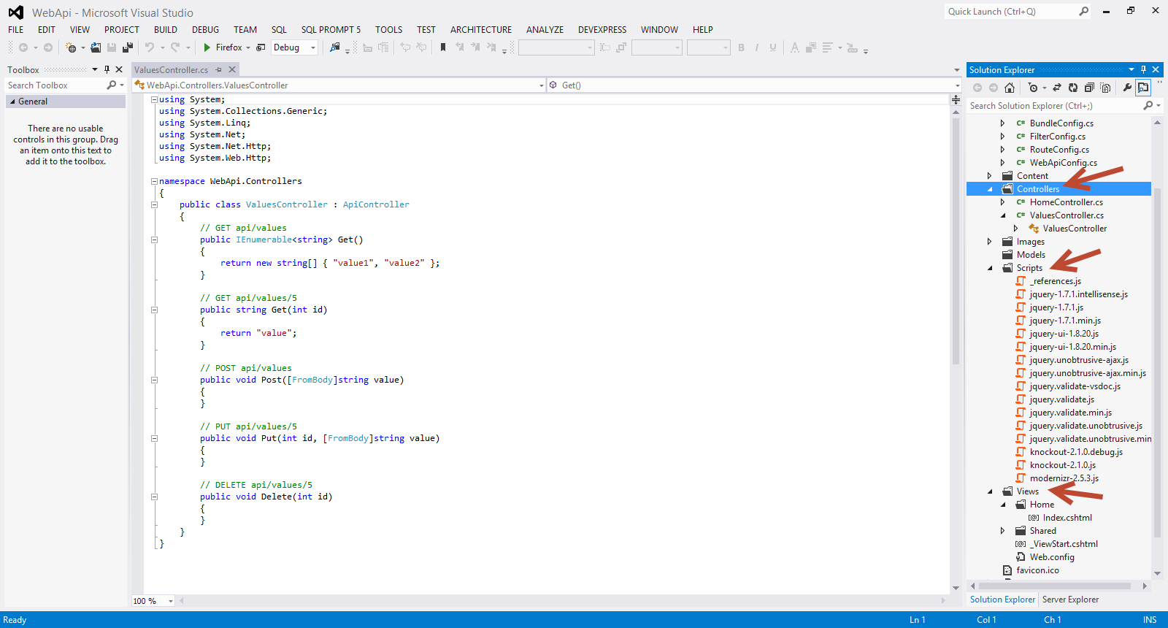Open the ARCHITECTURE menu
Viewport: 1168px width, 628px height.
pyautogui.click(x=481, y=30)
